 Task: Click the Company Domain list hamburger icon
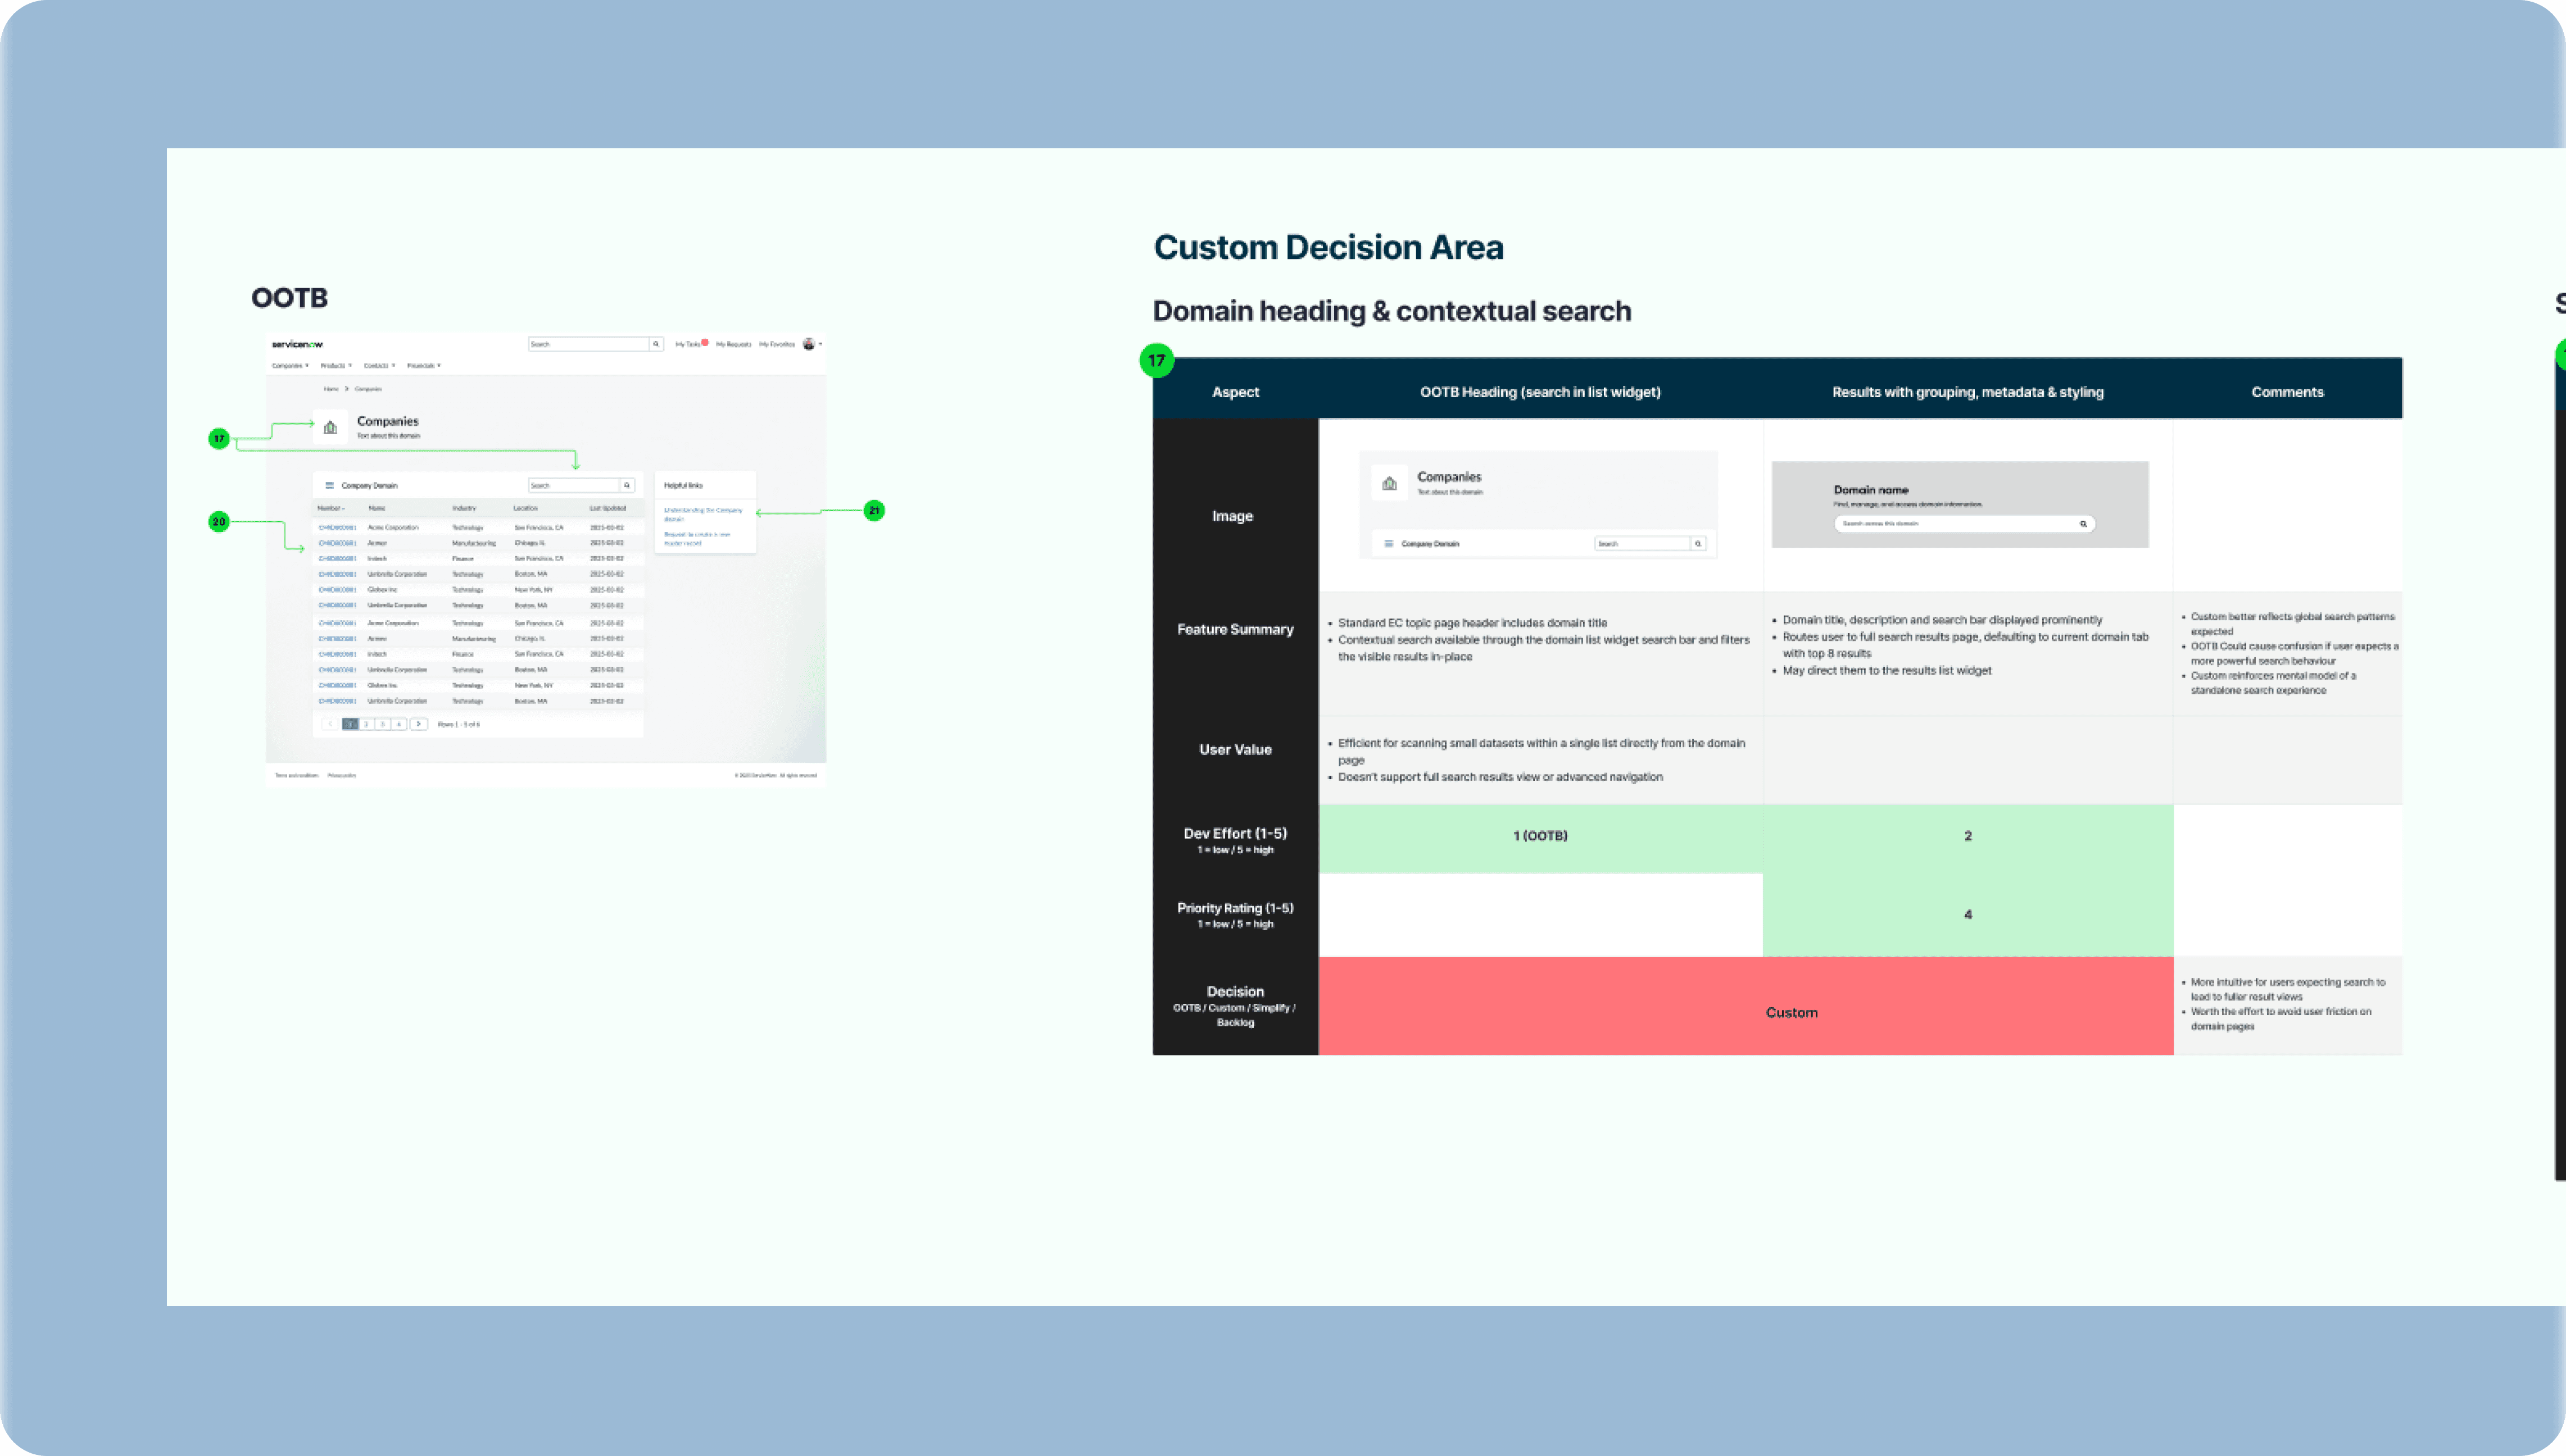coord(329,485)
